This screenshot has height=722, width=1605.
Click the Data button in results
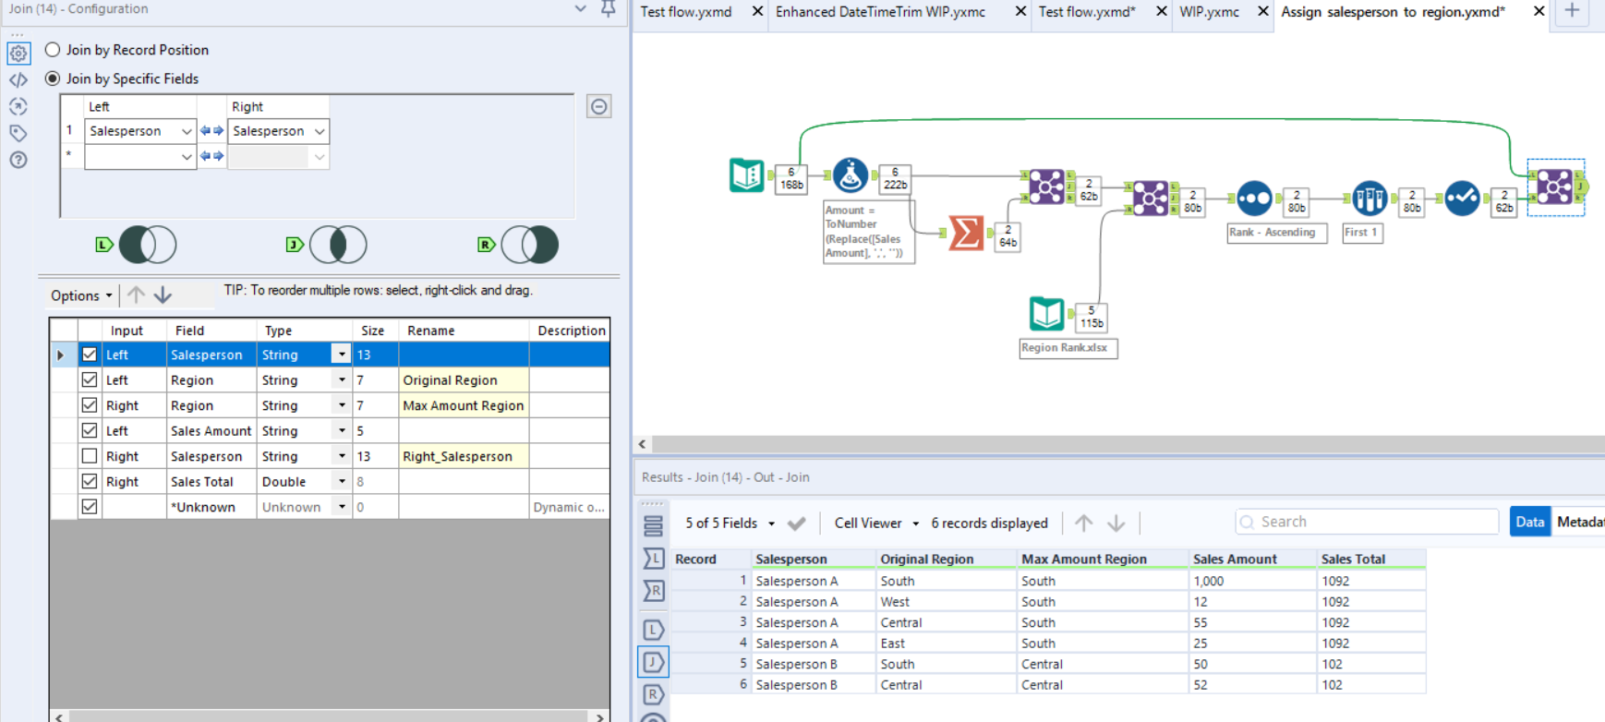click(1529, 522)
